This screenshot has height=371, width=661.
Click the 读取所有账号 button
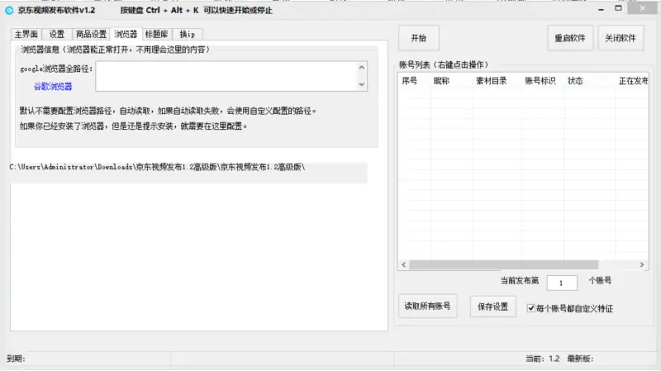click(x=427, y=306)
